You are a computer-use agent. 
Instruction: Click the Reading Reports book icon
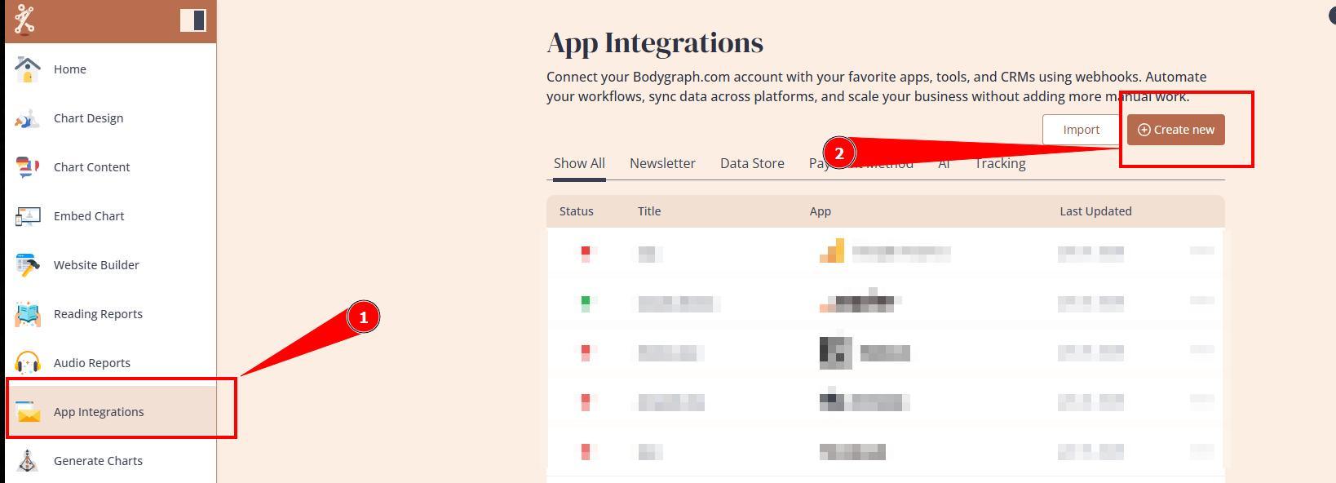28,314
